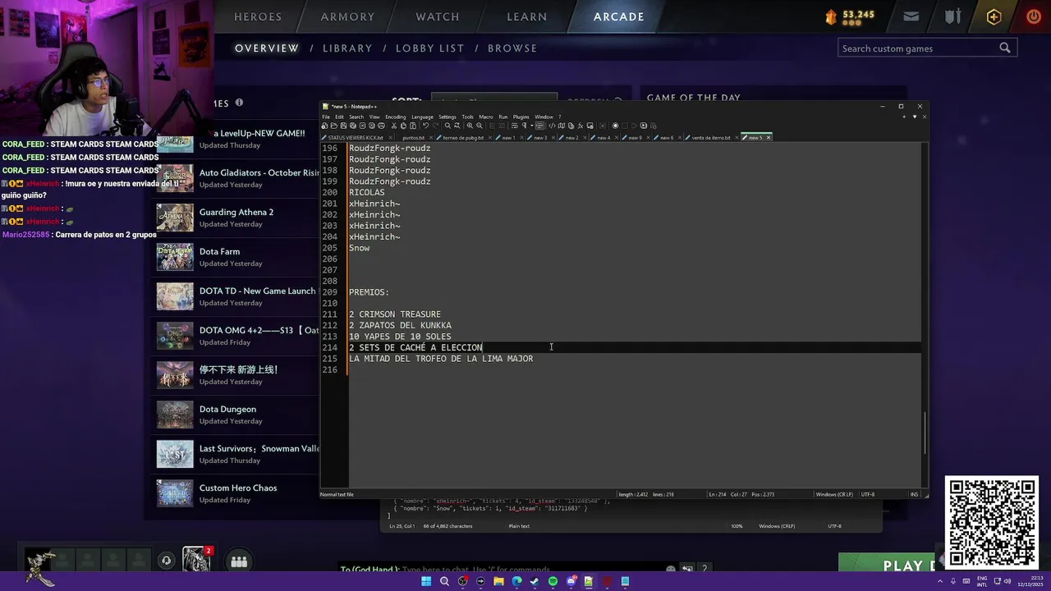
Task: Switch to the STATUS VIEWERS KICK.txt tab
Action: pyautogui.click(x=356, y=138)
